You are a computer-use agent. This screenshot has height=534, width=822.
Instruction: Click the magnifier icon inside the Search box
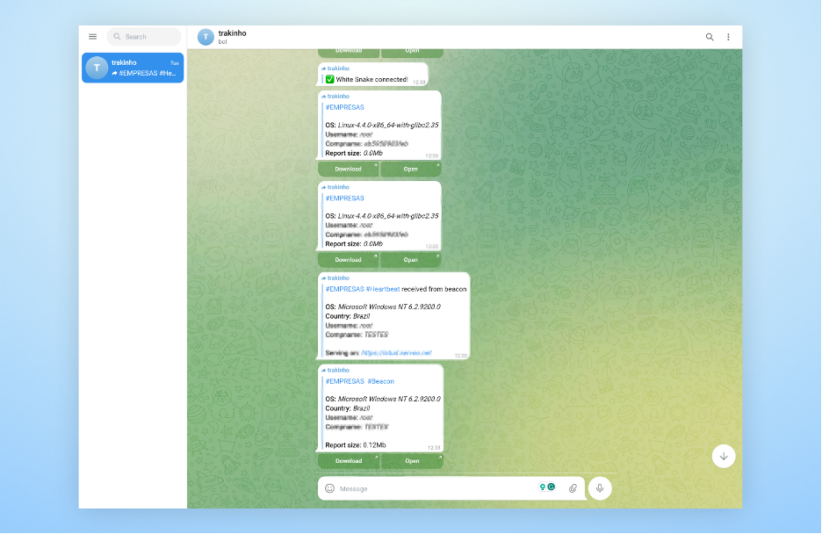pos(117,37)
